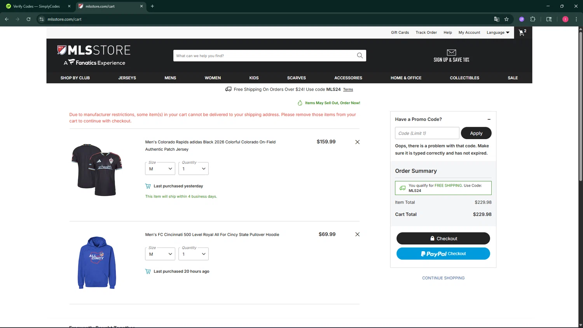Open the shopping cart icon showing 2 items
The image size is (583, 328).
pos(522,33)
